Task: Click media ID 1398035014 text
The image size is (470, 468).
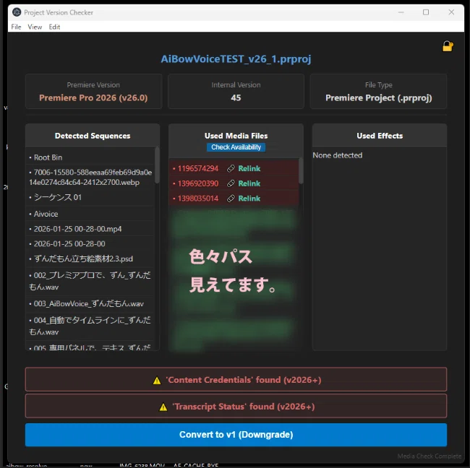Action: (x=198, y=199)
